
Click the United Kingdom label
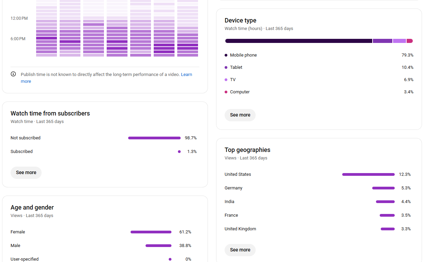click(x=240, y=229)
